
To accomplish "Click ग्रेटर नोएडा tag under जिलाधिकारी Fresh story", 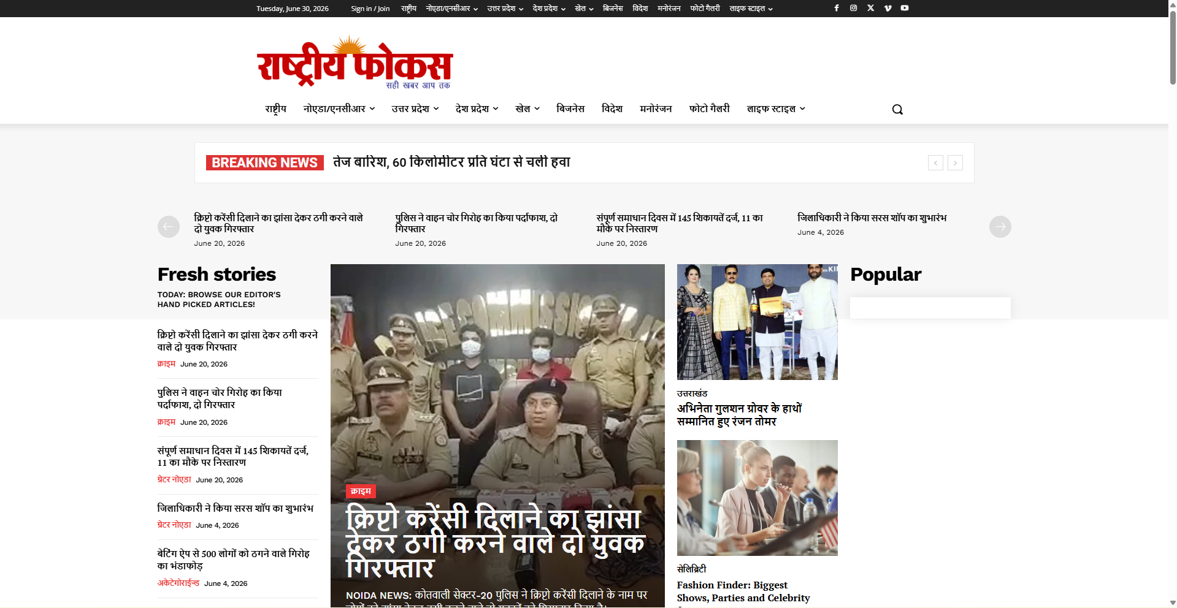I will coord(174,525).
